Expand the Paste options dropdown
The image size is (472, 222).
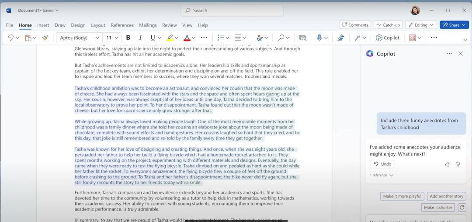[x=35, y=38]
